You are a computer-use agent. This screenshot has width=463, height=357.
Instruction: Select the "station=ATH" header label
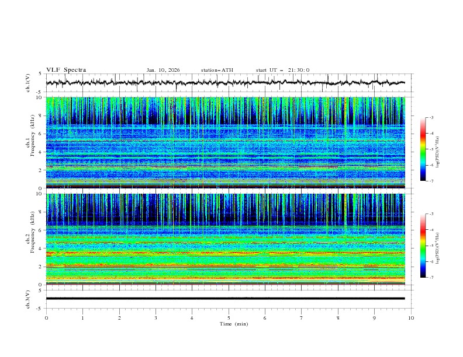[217, 70]
